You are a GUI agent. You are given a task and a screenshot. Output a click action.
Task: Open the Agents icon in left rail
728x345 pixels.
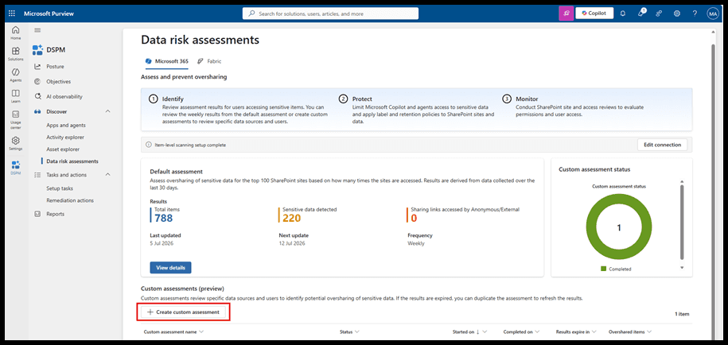(16, 75)
